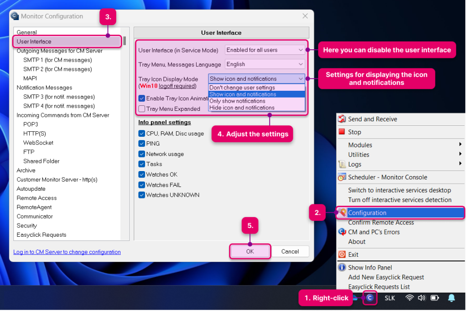
Task: Toggle Enable Tray Icon Animation checkbox
Action: click(x=142, y=99)
